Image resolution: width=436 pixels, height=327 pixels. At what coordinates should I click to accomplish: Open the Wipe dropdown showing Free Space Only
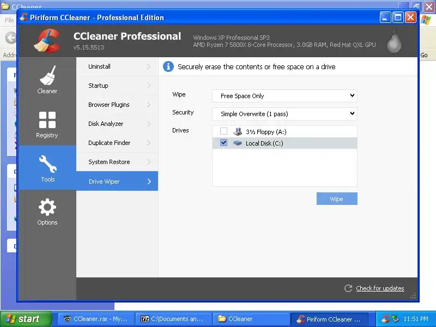pyautogui.click(x=284, y=96)
